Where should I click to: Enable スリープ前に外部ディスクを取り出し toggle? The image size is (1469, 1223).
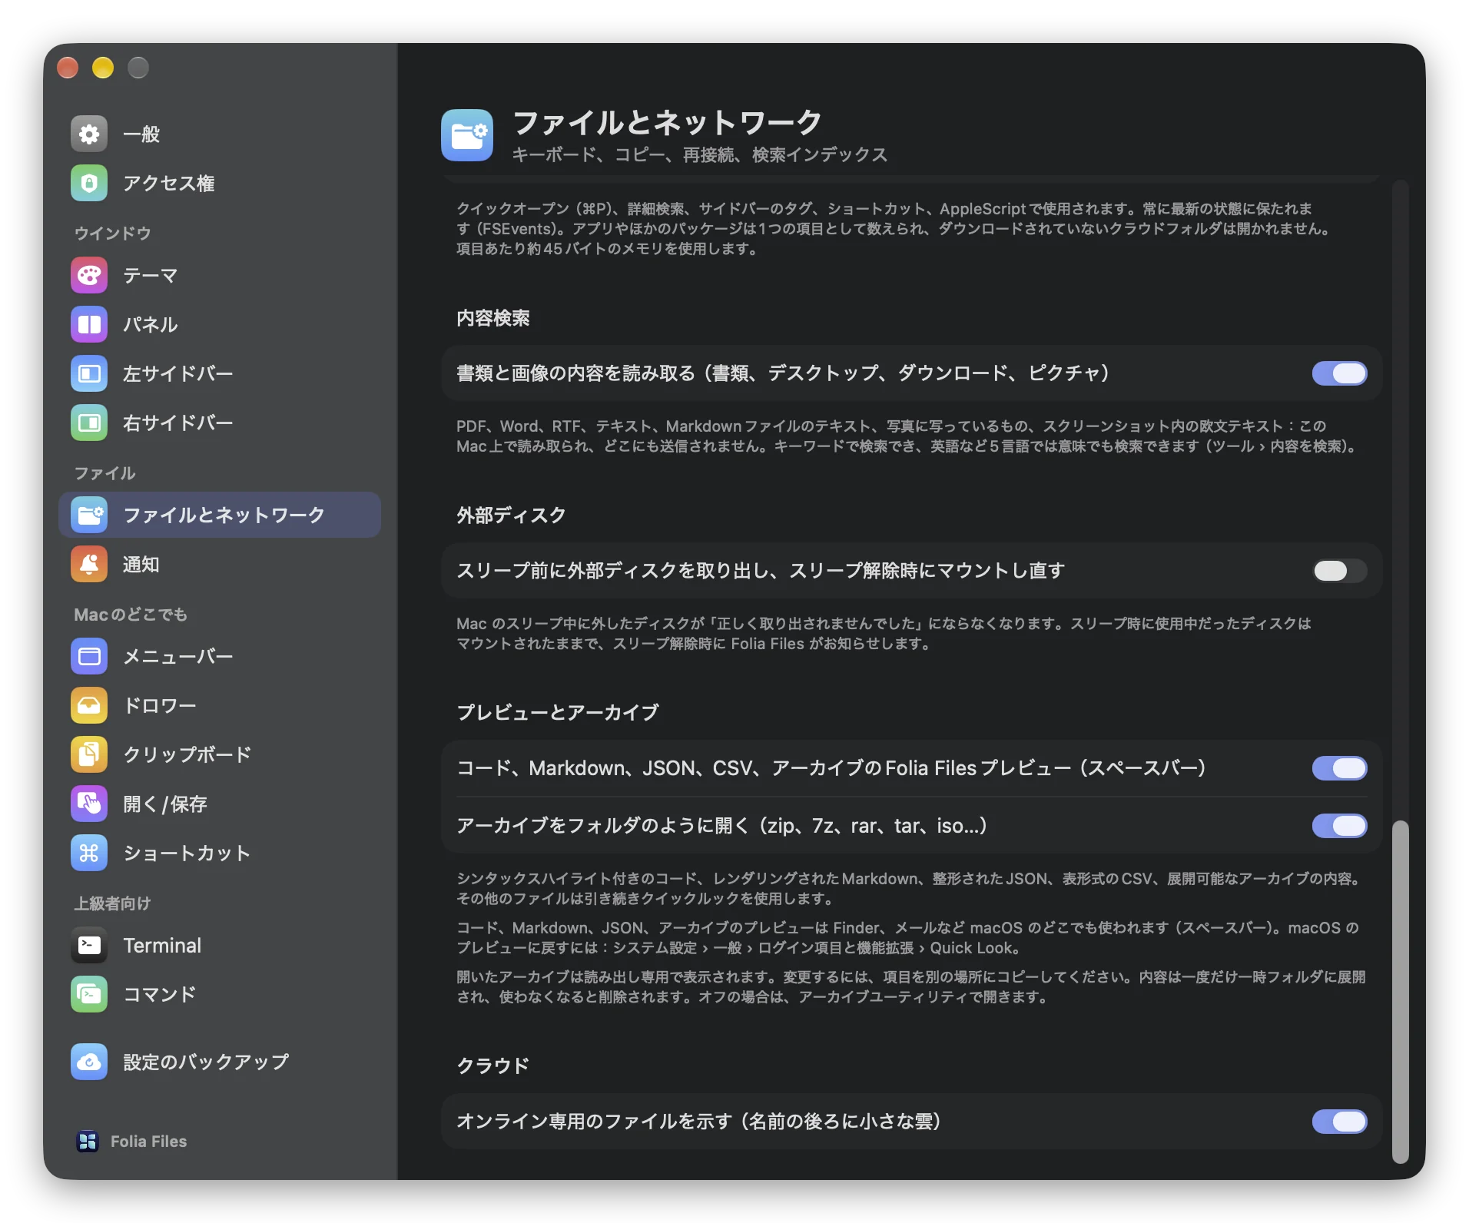point(1339,571)
